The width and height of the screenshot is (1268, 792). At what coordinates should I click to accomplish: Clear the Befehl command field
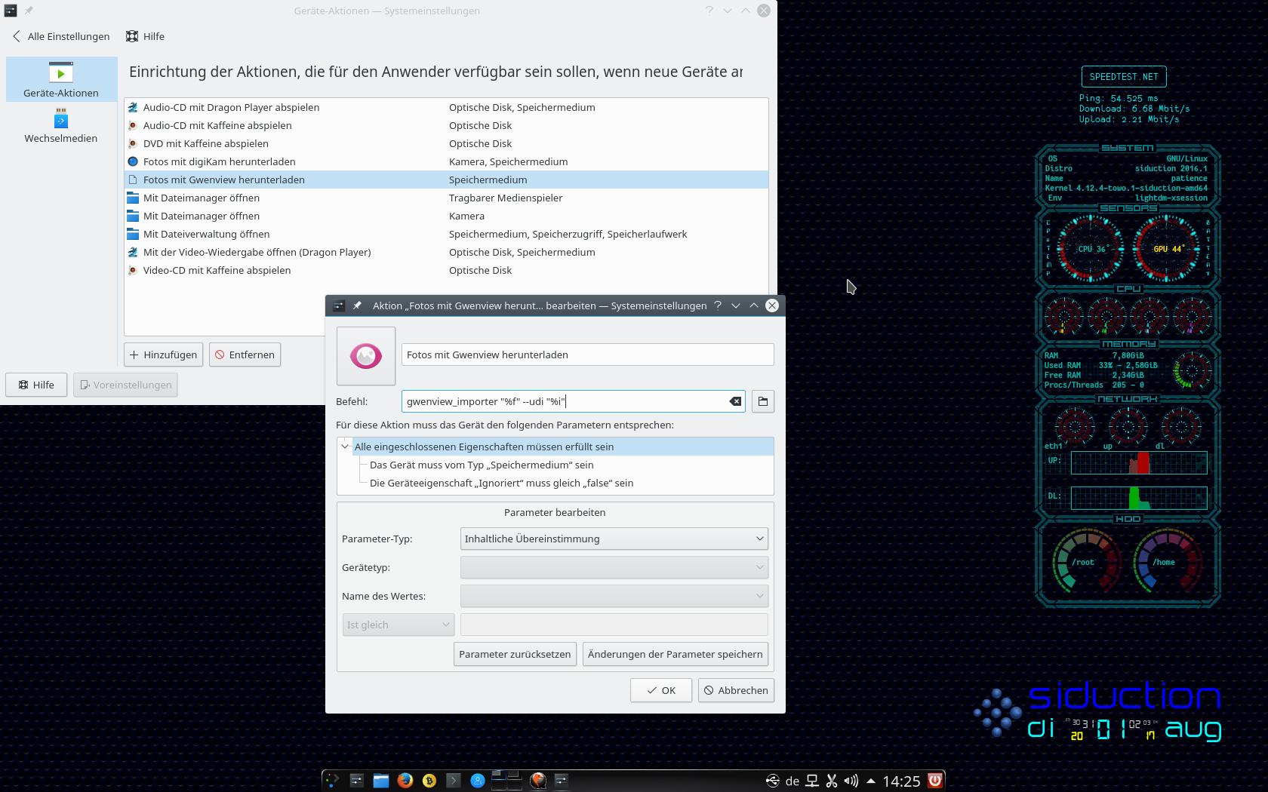coord(735,401)
